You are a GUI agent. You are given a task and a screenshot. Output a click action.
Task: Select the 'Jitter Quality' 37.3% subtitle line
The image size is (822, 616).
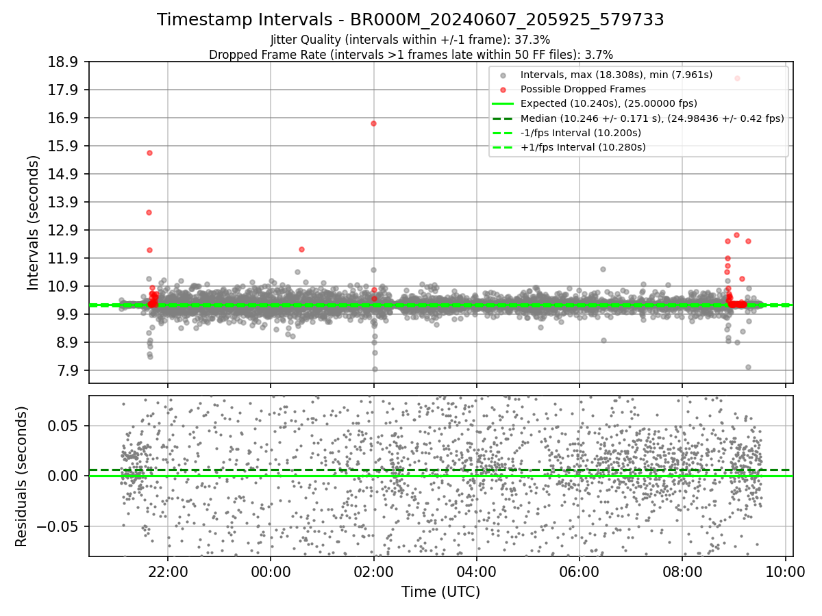pyautogui.click(x=410, y=40)
